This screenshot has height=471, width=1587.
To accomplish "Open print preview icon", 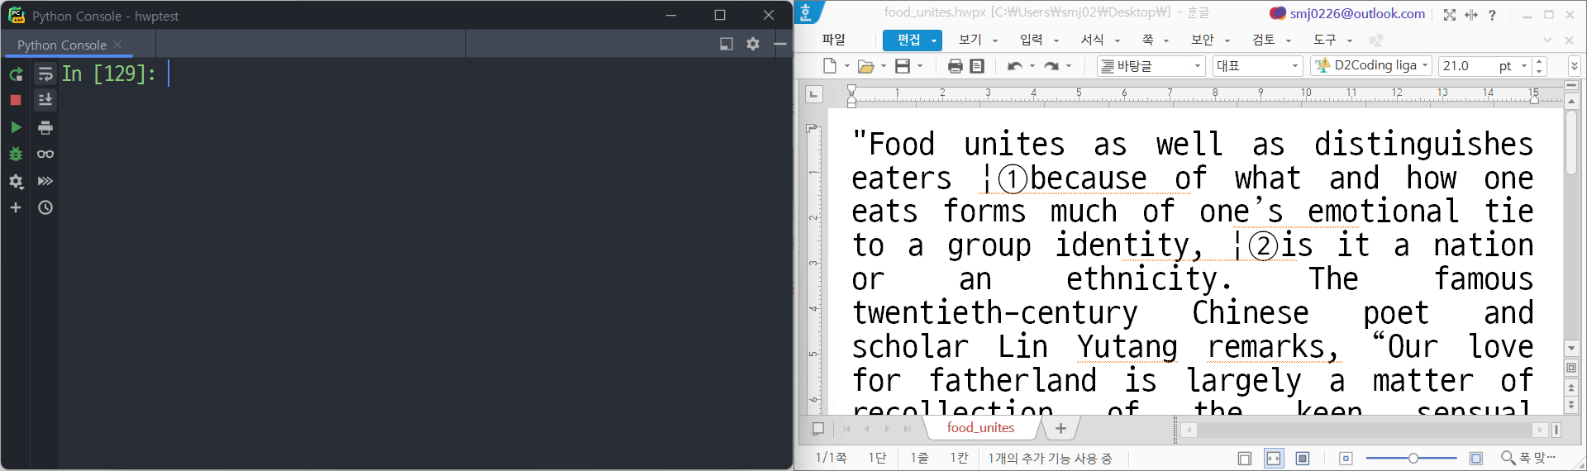I will 977,66.
